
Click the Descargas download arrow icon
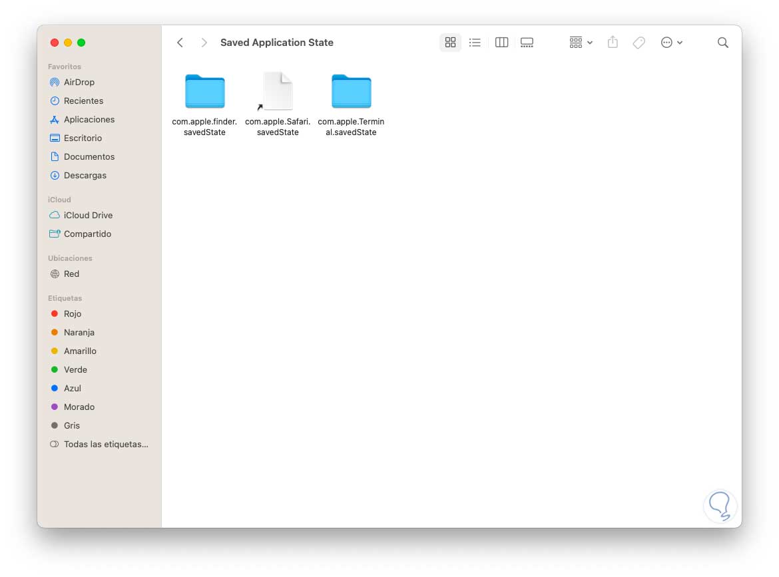[55, 175]
